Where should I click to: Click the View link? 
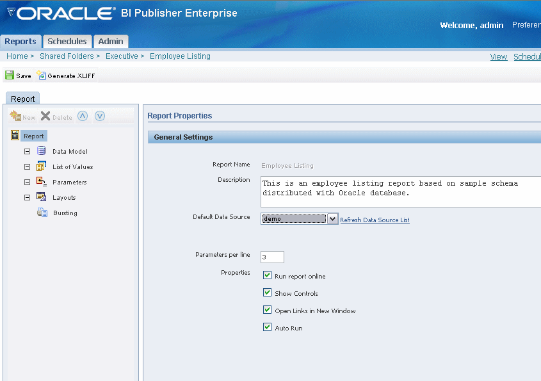499,57
